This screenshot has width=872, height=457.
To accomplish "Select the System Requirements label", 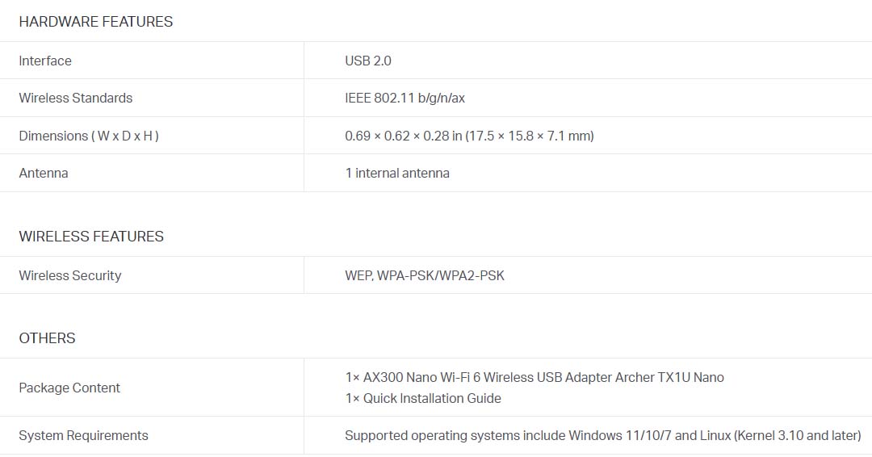I will [x=83, y=435].
